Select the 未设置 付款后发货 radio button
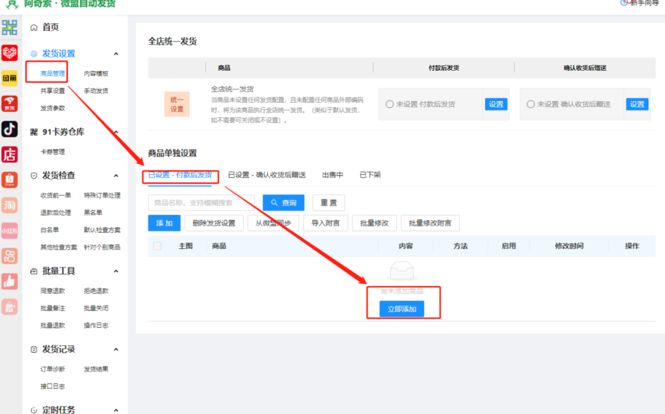 (389, 104)
